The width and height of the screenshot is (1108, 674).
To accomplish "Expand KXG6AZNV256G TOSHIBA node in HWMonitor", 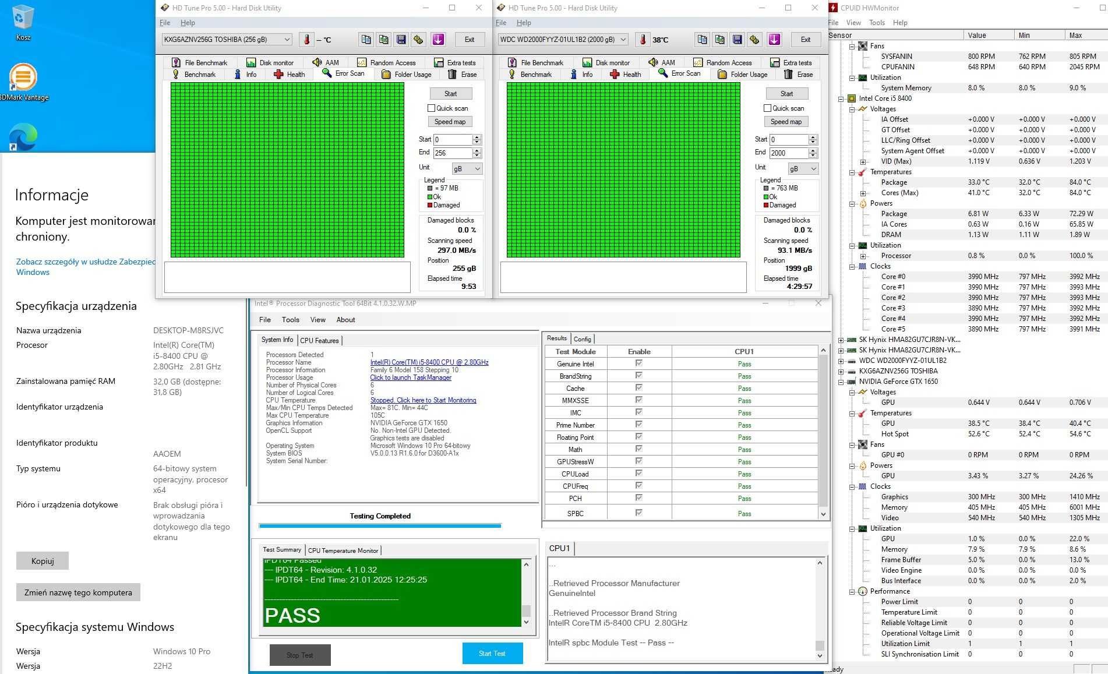I will coord(841,372).
